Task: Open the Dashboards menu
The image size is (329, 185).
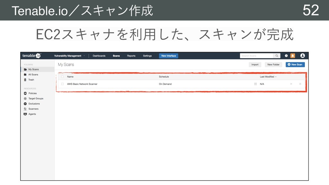Action: click(99, 56)
